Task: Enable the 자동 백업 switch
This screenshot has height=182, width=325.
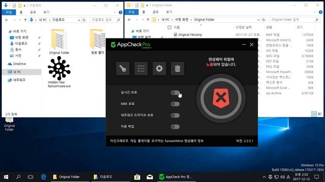Action: [175, 127]
